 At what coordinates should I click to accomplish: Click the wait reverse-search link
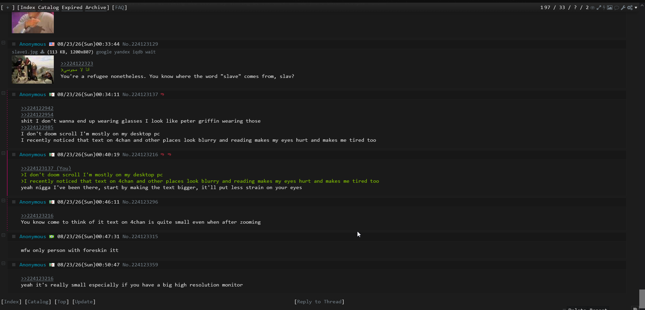click(x=150, y=52)
